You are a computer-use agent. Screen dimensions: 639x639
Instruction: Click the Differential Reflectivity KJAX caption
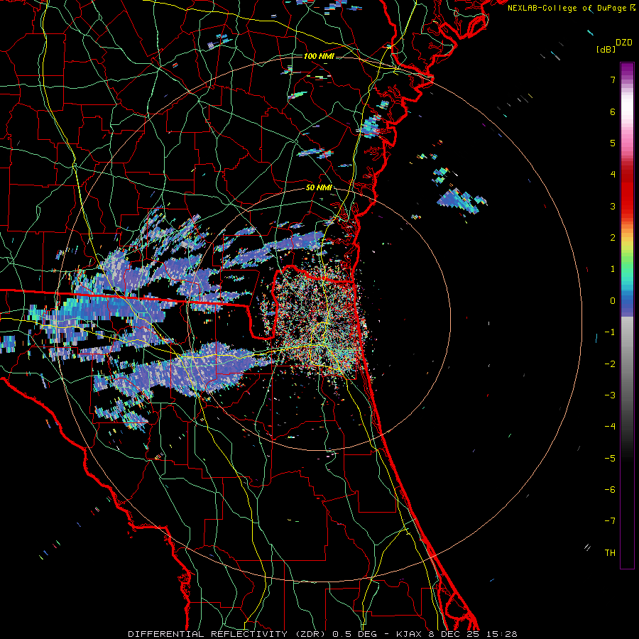pyautogui.click(x=322, y=634)
